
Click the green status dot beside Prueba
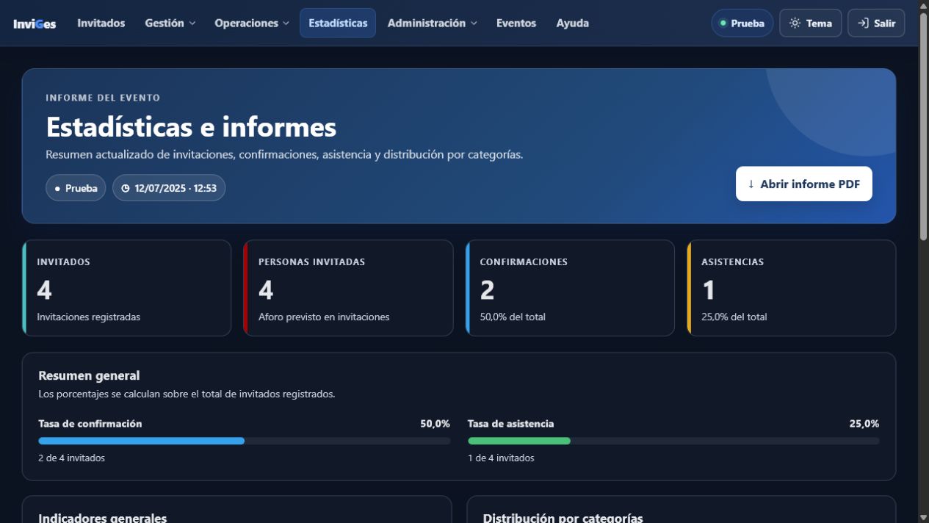tap(723, 24)
